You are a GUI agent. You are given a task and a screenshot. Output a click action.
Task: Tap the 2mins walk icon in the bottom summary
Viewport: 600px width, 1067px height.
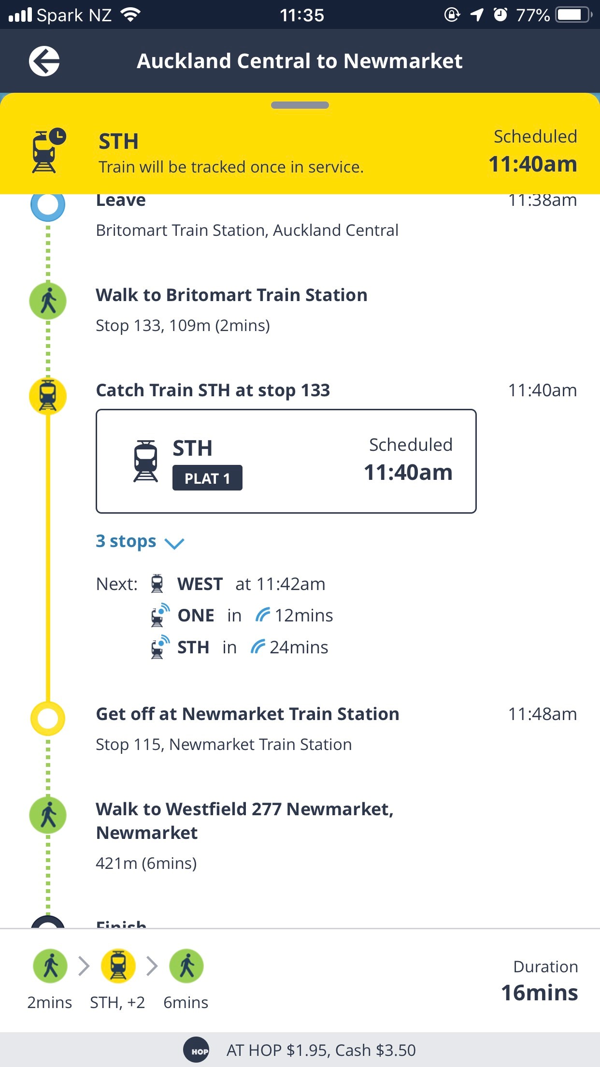pyautogui.click(x=50, y=966)
